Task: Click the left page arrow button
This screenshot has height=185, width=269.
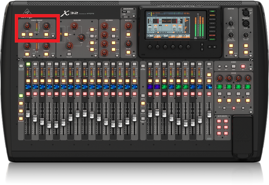Action: (x=210, y=47)
